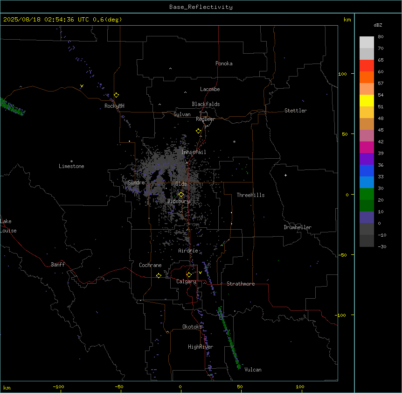Select the purple 39-36 dBZ legend color

367,159
